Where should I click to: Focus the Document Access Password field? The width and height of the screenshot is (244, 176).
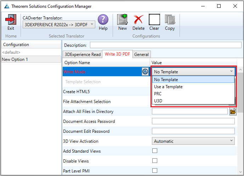click(x=193, y=121)
